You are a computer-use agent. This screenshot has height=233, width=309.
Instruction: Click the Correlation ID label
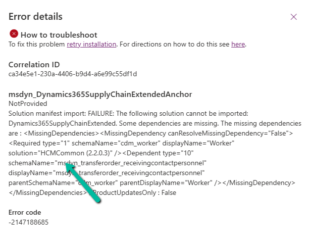click(x=34, y=64)
